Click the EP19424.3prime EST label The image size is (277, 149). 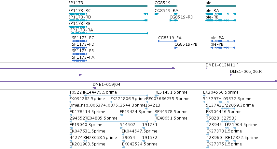coord(136,112)
